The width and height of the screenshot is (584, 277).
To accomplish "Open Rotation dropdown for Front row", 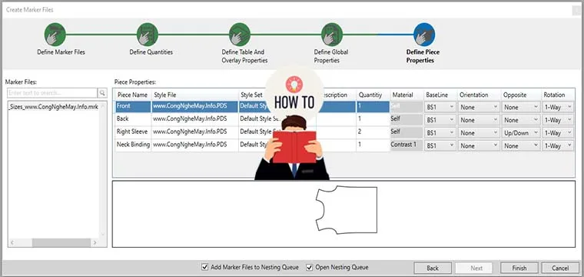I will tap(559, 107).
